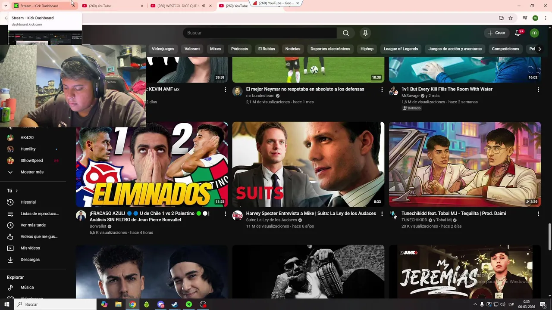Image resolution: width=552 pixels, height=310 pixels.
Task: Open Windows Start button
Action: (6, 304)
